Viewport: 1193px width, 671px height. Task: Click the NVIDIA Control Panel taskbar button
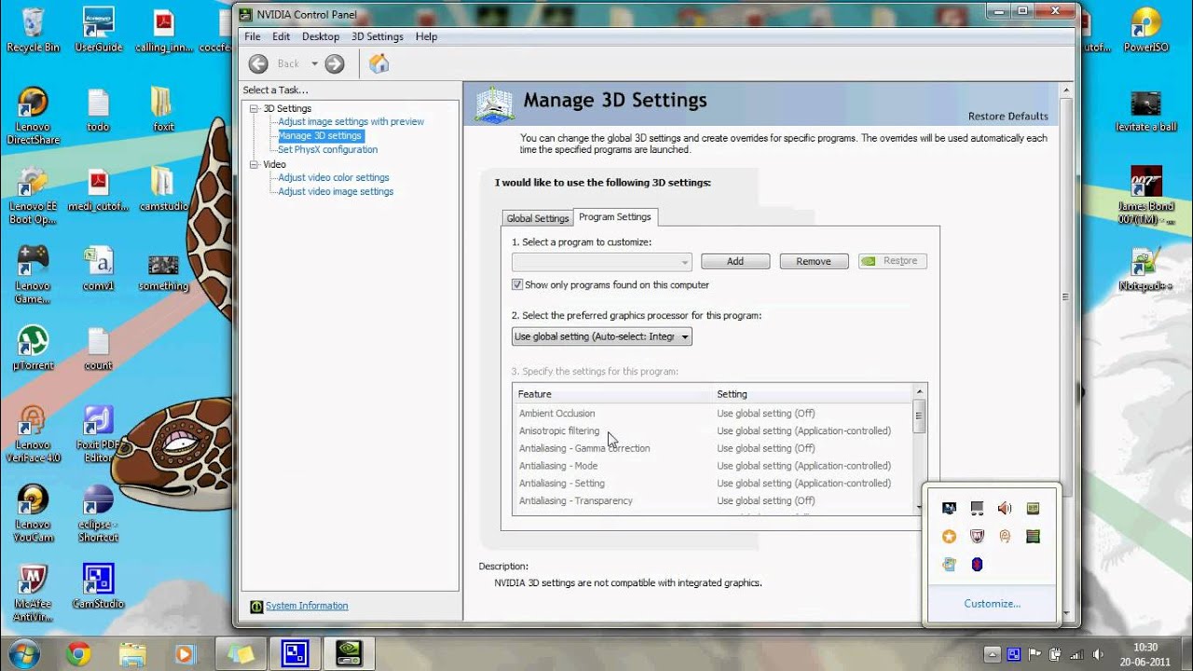tap(348, 654)
